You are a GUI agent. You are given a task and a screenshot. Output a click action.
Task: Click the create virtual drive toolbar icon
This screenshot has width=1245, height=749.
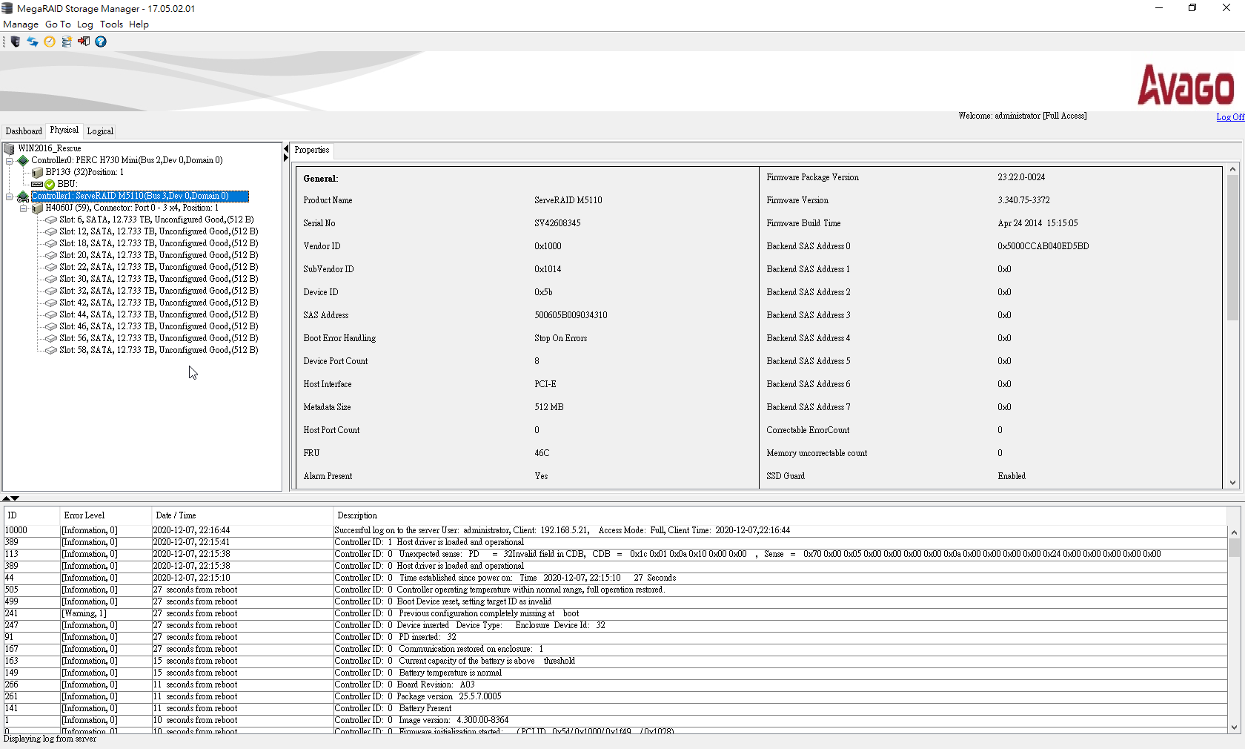pos(67,42)
